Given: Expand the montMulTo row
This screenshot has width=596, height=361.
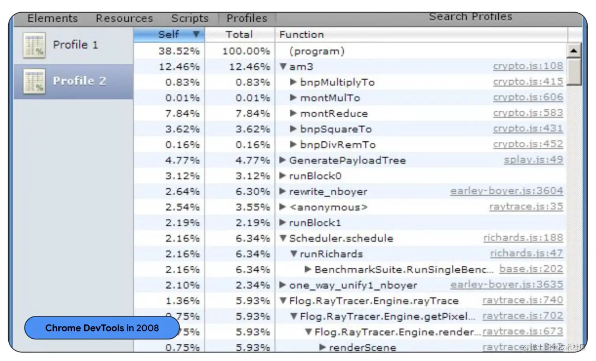Looking at the screenshot, I should (x=293, y=98).
